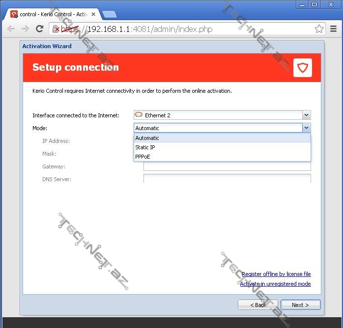Open the Chrome hamburger menu
The height and width of the screenshot is (328, 343).
point(334,29)
